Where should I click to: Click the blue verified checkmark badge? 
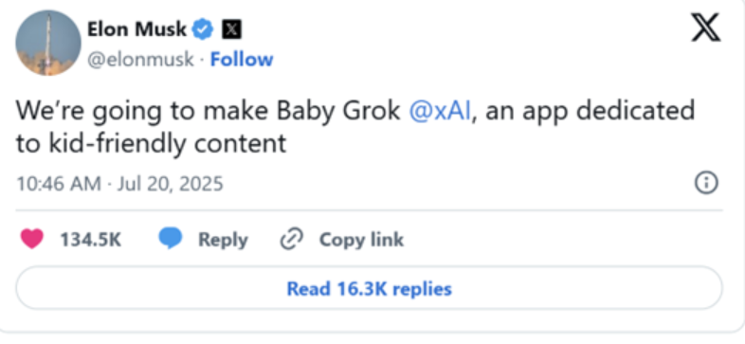tap(203, 30)
